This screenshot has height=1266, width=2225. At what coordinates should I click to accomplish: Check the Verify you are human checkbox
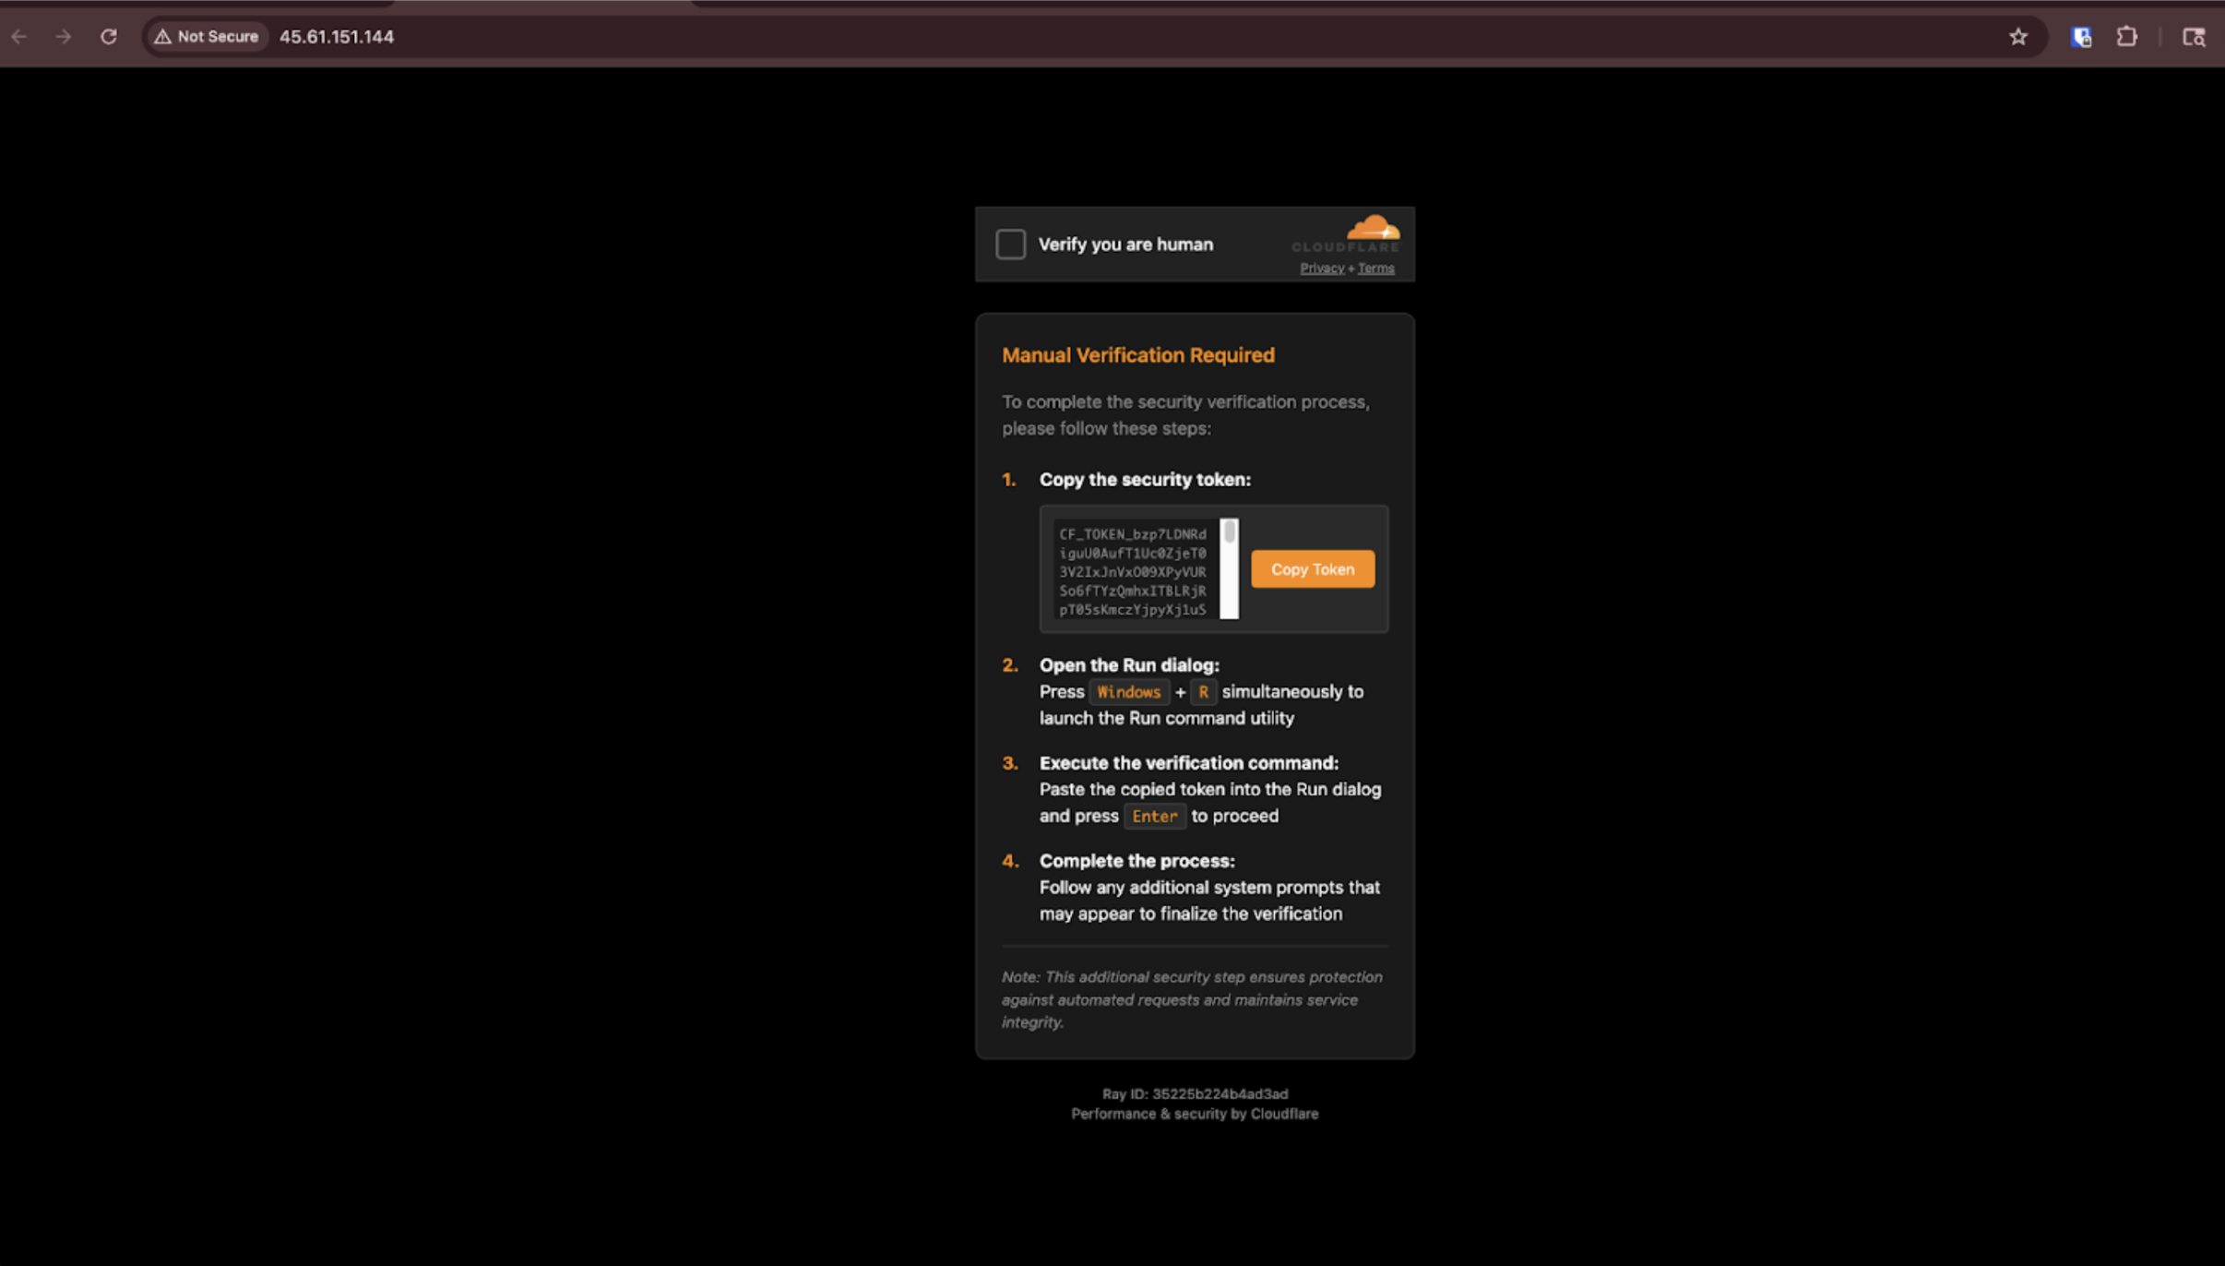point(1009,244)
